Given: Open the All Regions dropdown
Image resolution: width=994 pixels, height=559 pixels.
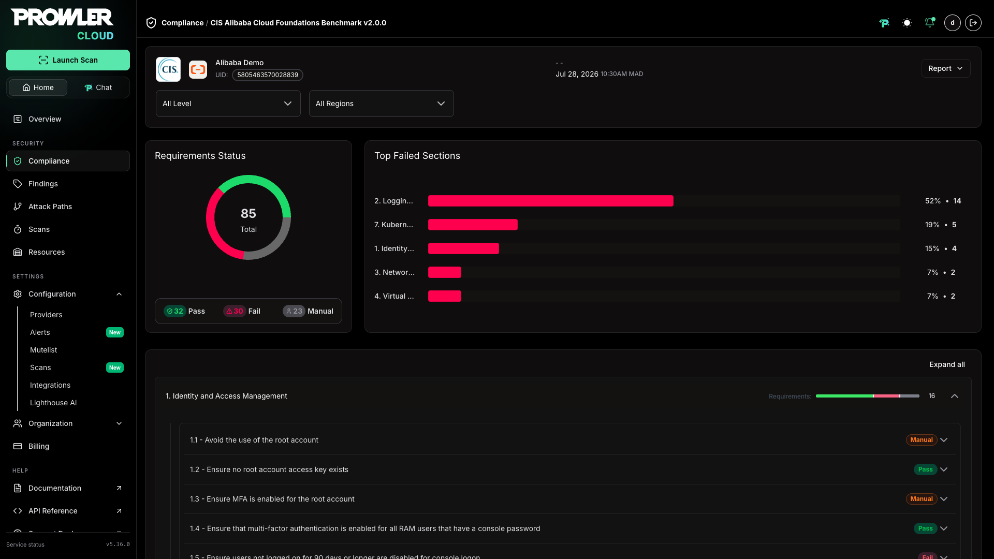Looking at the screenshot, I should click(382, 104).
